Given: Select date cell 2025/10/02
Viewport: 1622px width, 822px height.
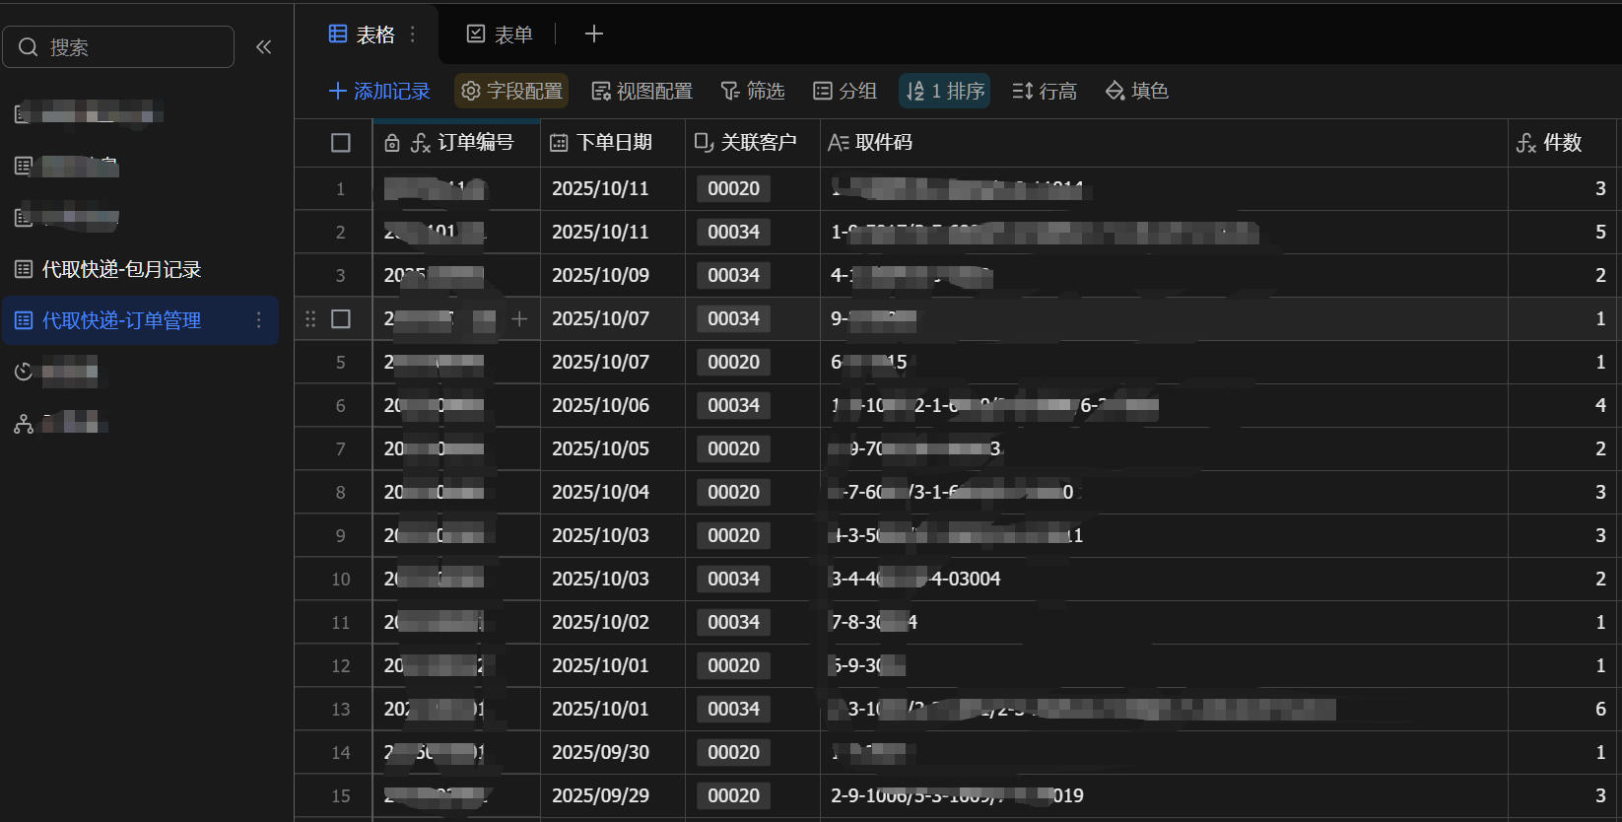Looking at the screenshot, I should tap(613, 623).
